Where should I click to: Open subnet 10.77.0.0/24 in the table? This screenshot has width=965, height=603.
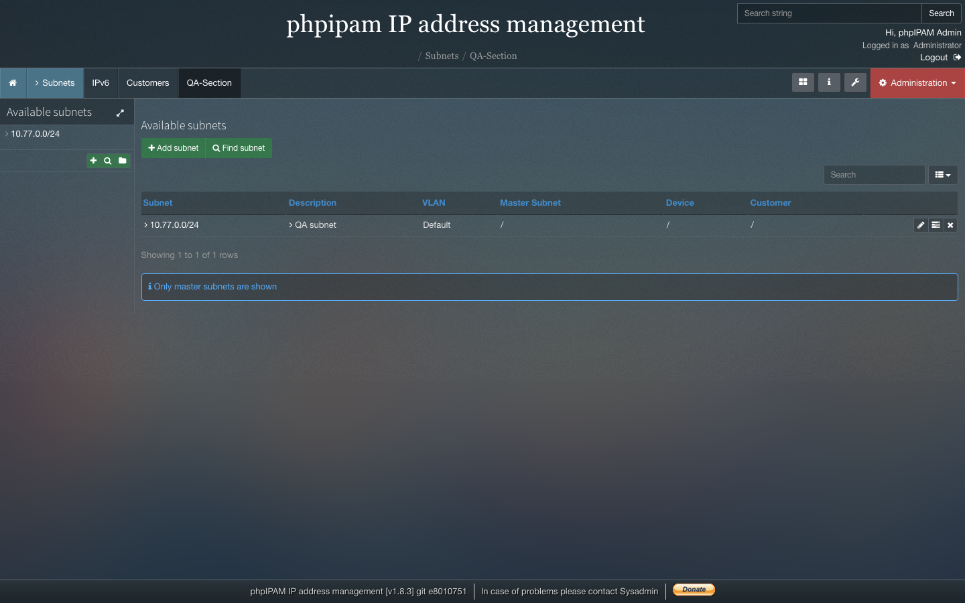point(174,225)
